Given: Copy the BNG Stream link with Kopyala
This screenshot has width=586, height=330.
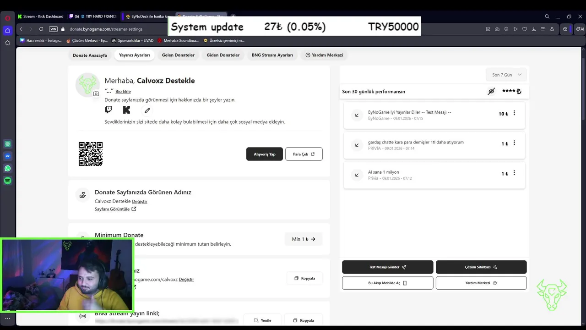Looking at the screenshot, I should 304,320.
